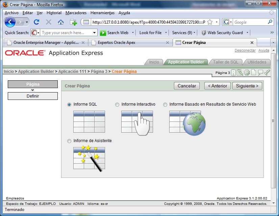Open the Web Security Guard dropdown arrow
279x216 pixels.
(x=247, y=32)
